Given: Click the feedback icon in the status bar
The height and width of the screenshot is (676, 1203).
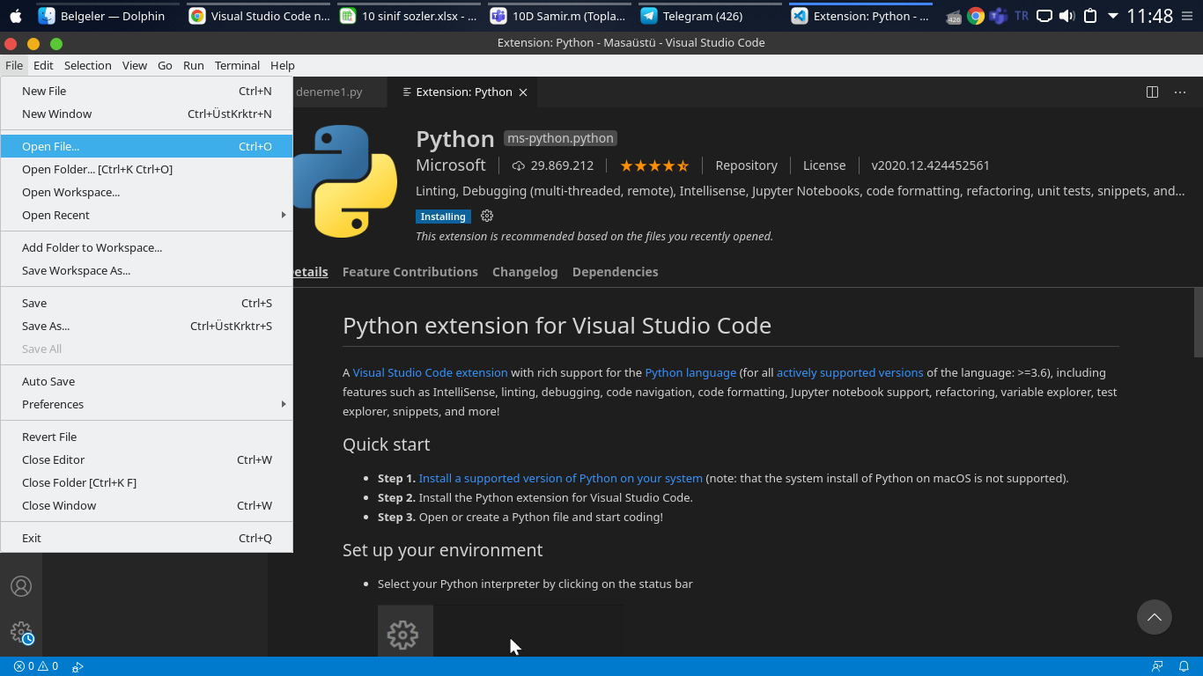Looking at the screenshot, I should [1157, 666].
